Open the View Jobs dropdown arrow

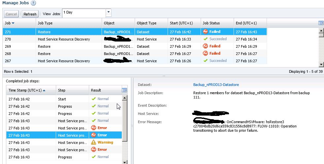click(108, 13)
